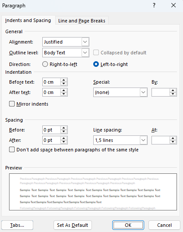This screenshot has width=183, height=232.
Task: Decrease Before text indentation
Action: (64, 84)
